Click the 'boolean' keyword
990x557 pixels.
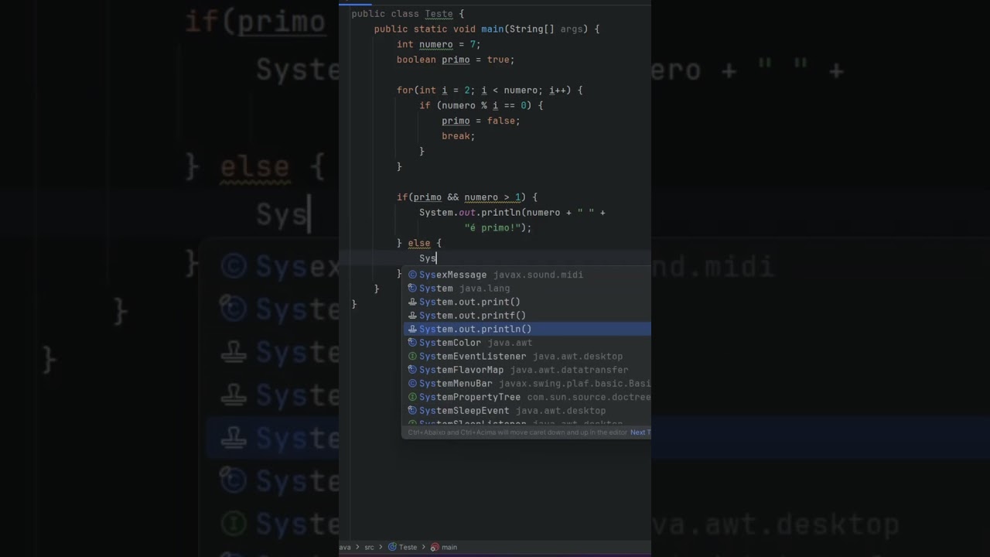click(x=416, y=60)
